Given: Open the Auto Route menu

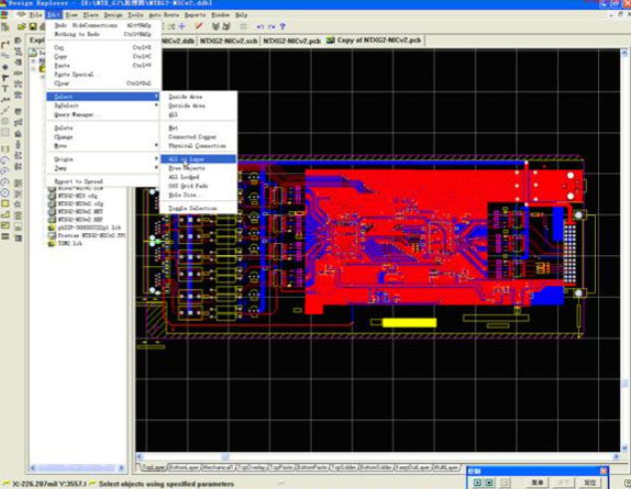Looking at the screenshot, I should pyautogui.click(x=162, y=17).
